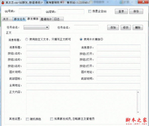Viewport: 149px width, 126px height.
Task: Enable the 我是企业QQ checkbox
Action: 90,11
